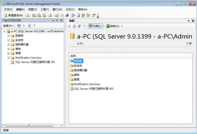Start an Analysis Services DMX Query
The image size is (197, 134).
click(x=39, y=15)
